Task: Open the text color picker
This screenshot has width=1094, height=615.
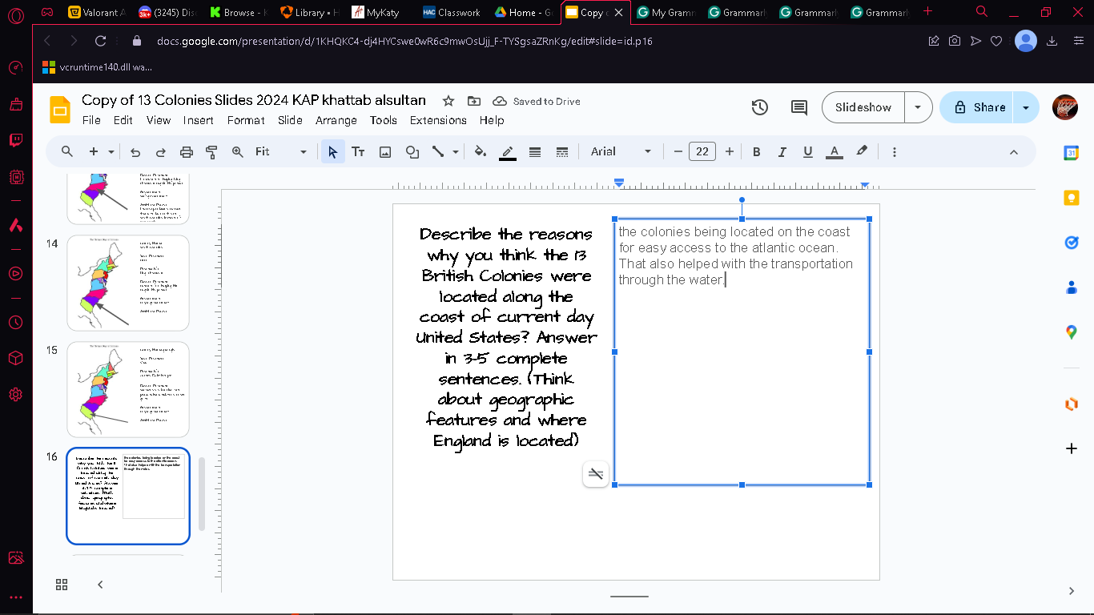Action: pos(834,151)
